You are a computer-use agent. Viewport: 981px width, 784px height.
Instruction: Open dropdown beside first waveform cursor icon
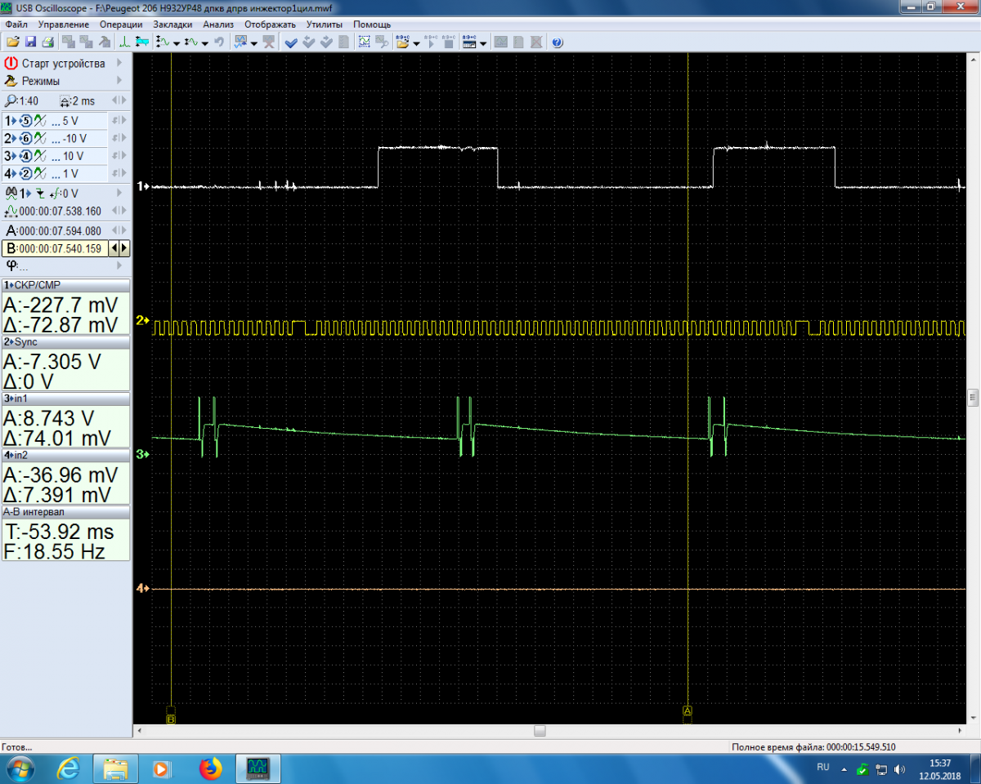[x=177, y=42]
